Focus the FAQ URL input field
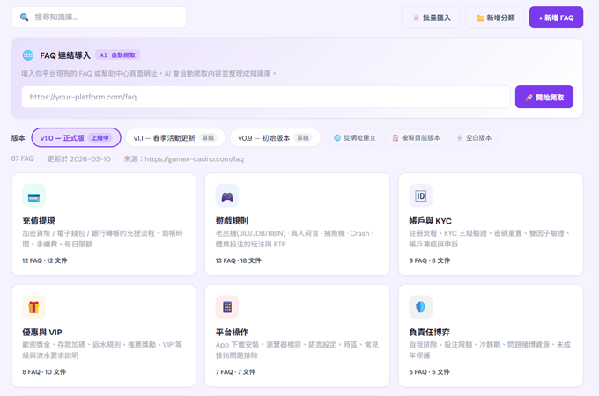 click(265, 97)
